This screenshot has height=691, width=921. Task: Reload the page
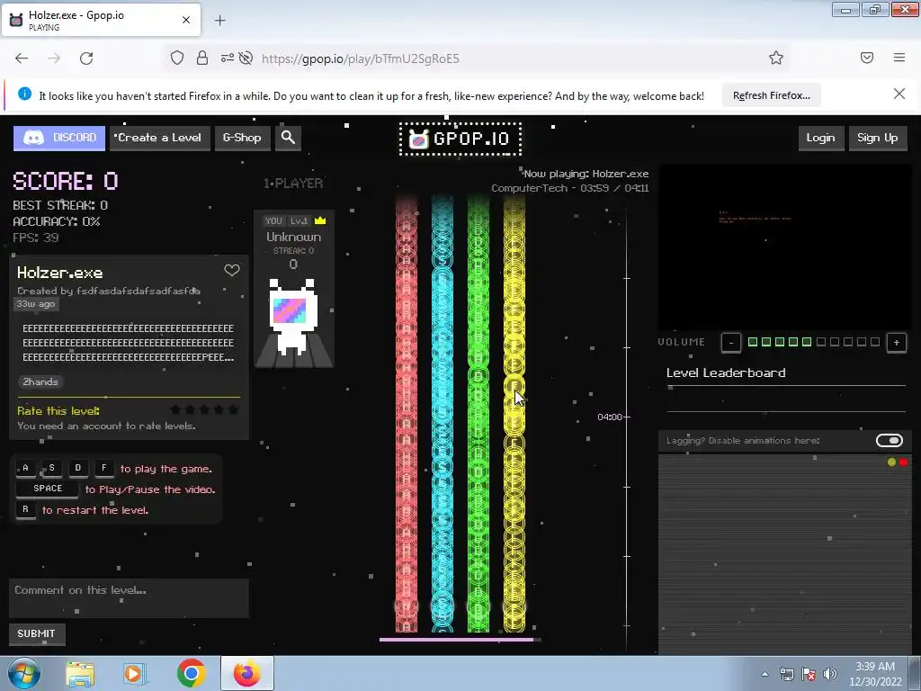pyautogui.click(x=86, y=58)
